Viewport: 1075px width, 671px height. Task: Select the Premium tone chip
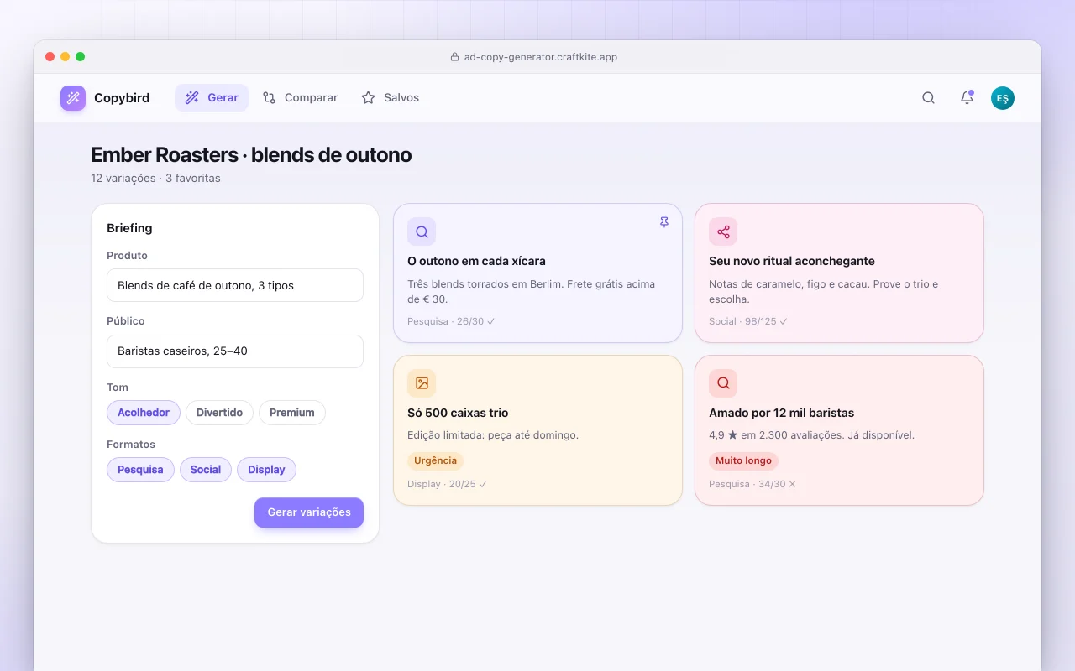click(292, 413)
